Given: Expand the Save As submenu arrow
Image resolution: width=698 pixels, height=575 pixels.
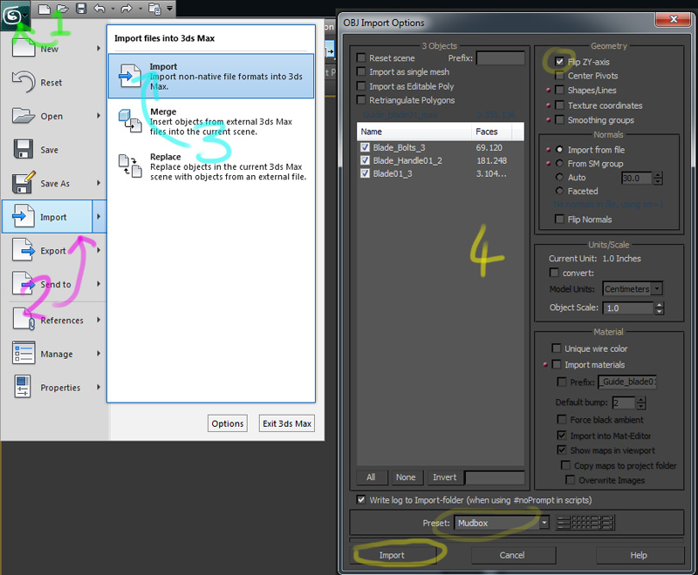Looking at the screenshot, I should click(x=99, y=183).
